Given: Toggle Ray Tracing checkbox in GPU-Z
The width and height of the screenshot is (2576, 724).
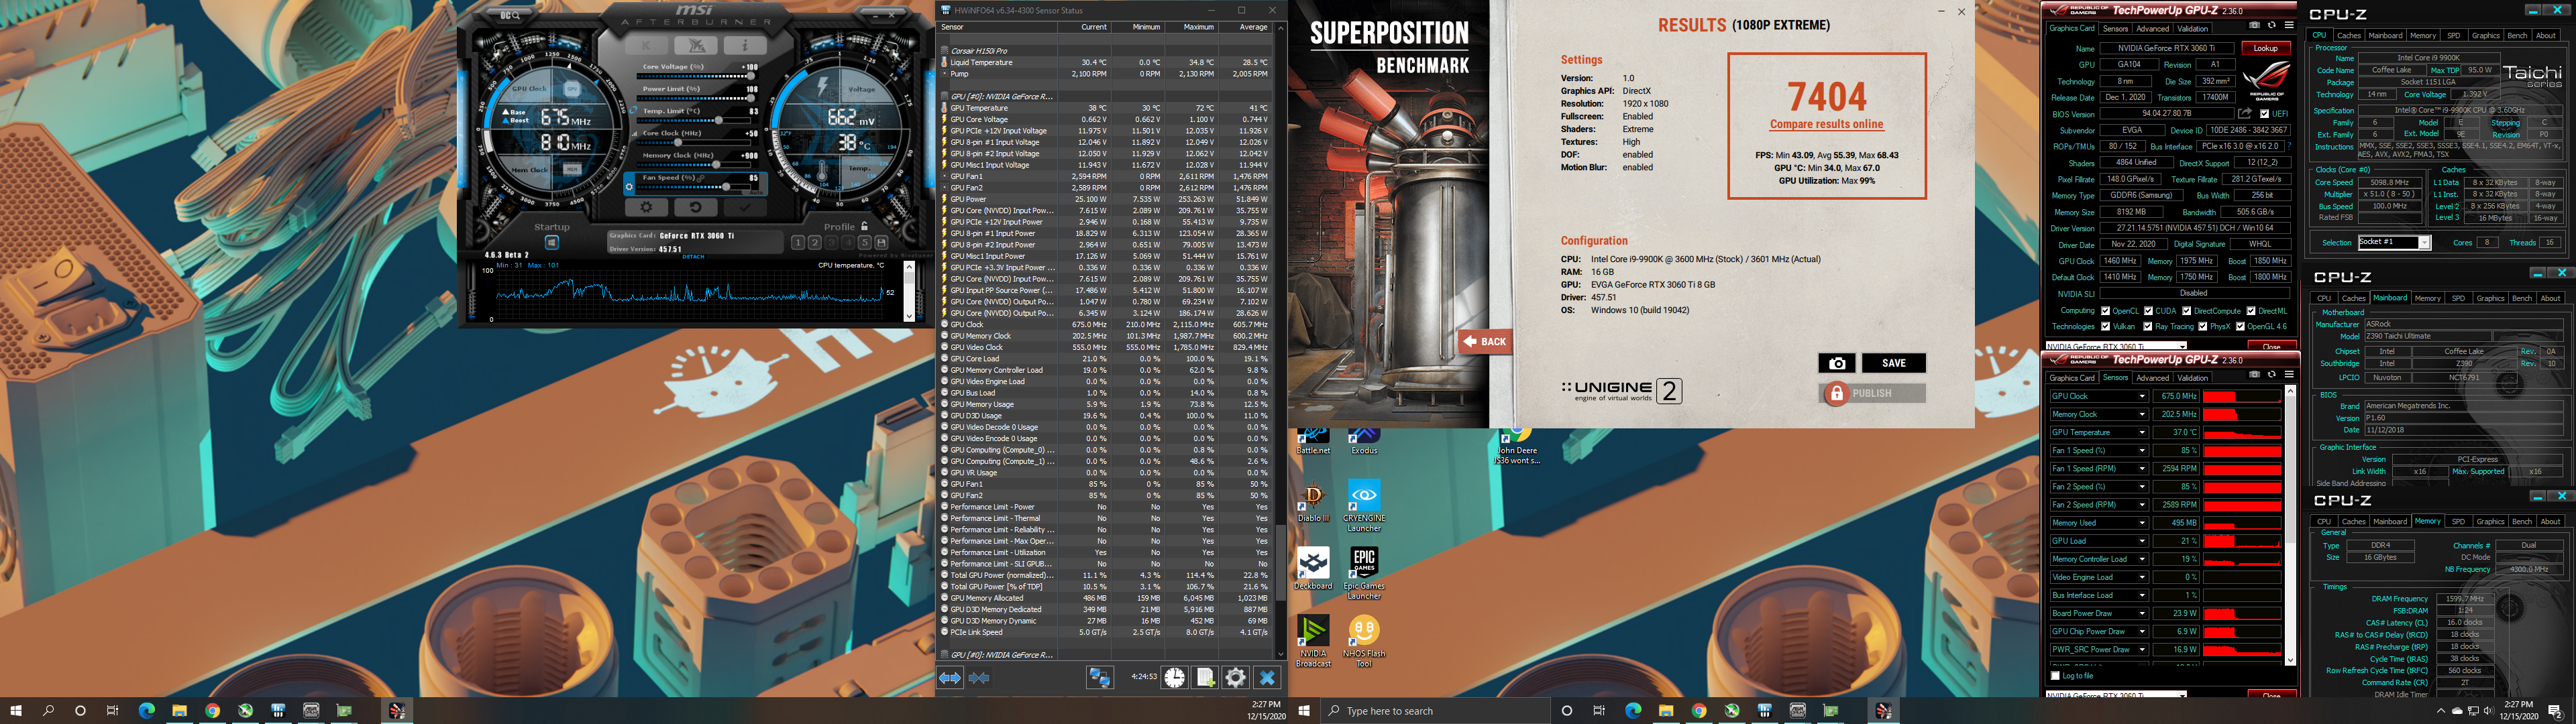Looking at the screenshot, I should 2148,326.
